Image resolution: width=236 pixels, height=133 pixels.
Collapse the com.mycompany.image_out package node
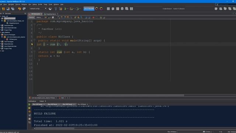(x=2, y=21)
